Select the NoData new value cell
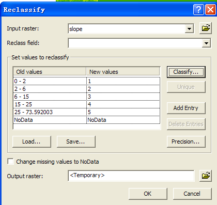The width and height of the screenshot is (217, 205). (123, 120)
